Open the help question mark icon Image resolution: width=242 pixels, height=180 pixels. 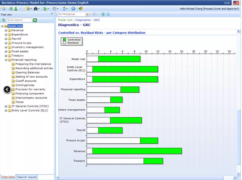(73, 9)
